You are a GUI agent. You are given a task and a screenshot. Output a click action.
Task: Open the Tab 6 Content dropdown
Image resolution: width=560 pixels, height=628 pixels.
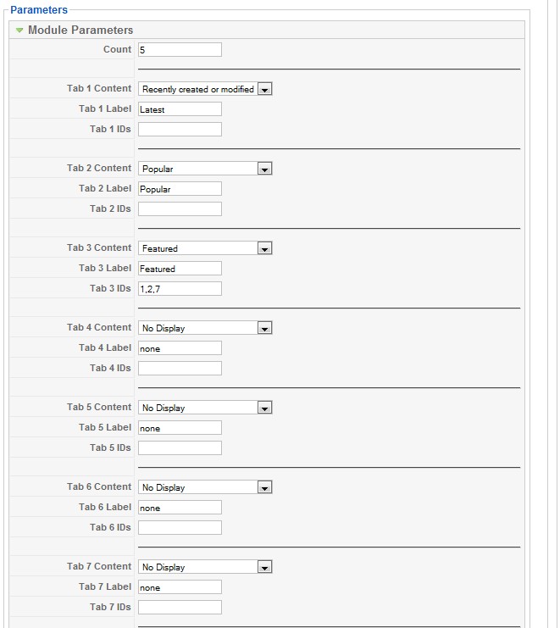point(205,487)
